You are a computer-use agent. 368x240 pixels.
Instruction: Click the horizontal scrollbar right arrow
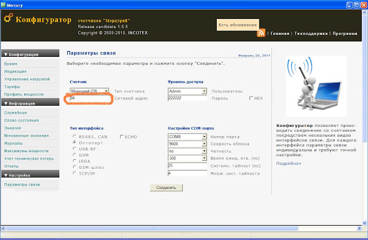coord(359,228)
